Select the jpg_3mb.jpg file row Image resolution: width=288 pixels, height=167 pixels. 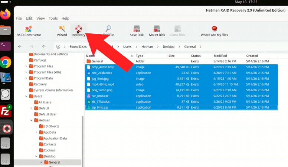tap(181, 79)
